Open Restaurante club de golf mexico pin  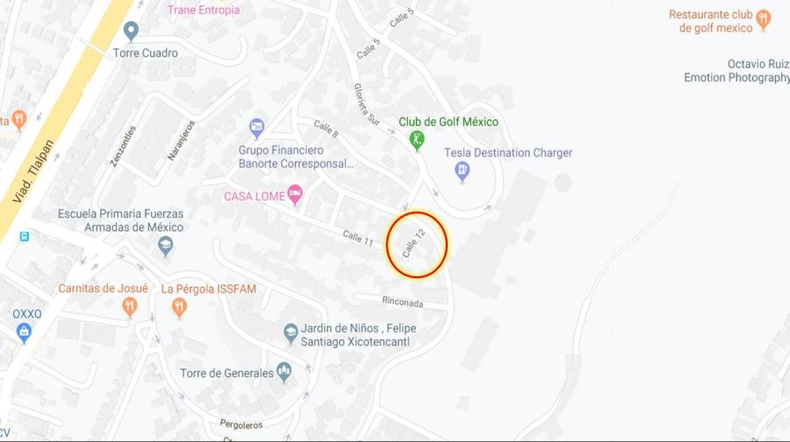tap(764, 21)
